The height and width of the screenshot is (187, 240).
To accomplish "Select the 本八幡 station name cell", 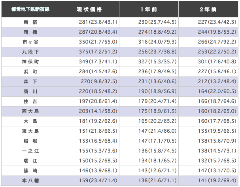I will (30, 181).
